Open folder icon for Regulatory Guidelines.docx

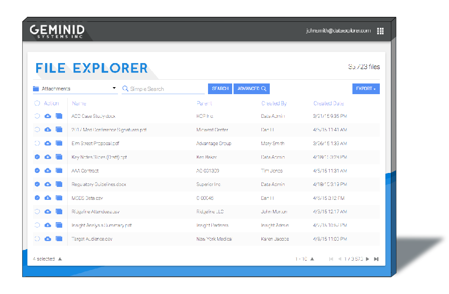[59, 184]
